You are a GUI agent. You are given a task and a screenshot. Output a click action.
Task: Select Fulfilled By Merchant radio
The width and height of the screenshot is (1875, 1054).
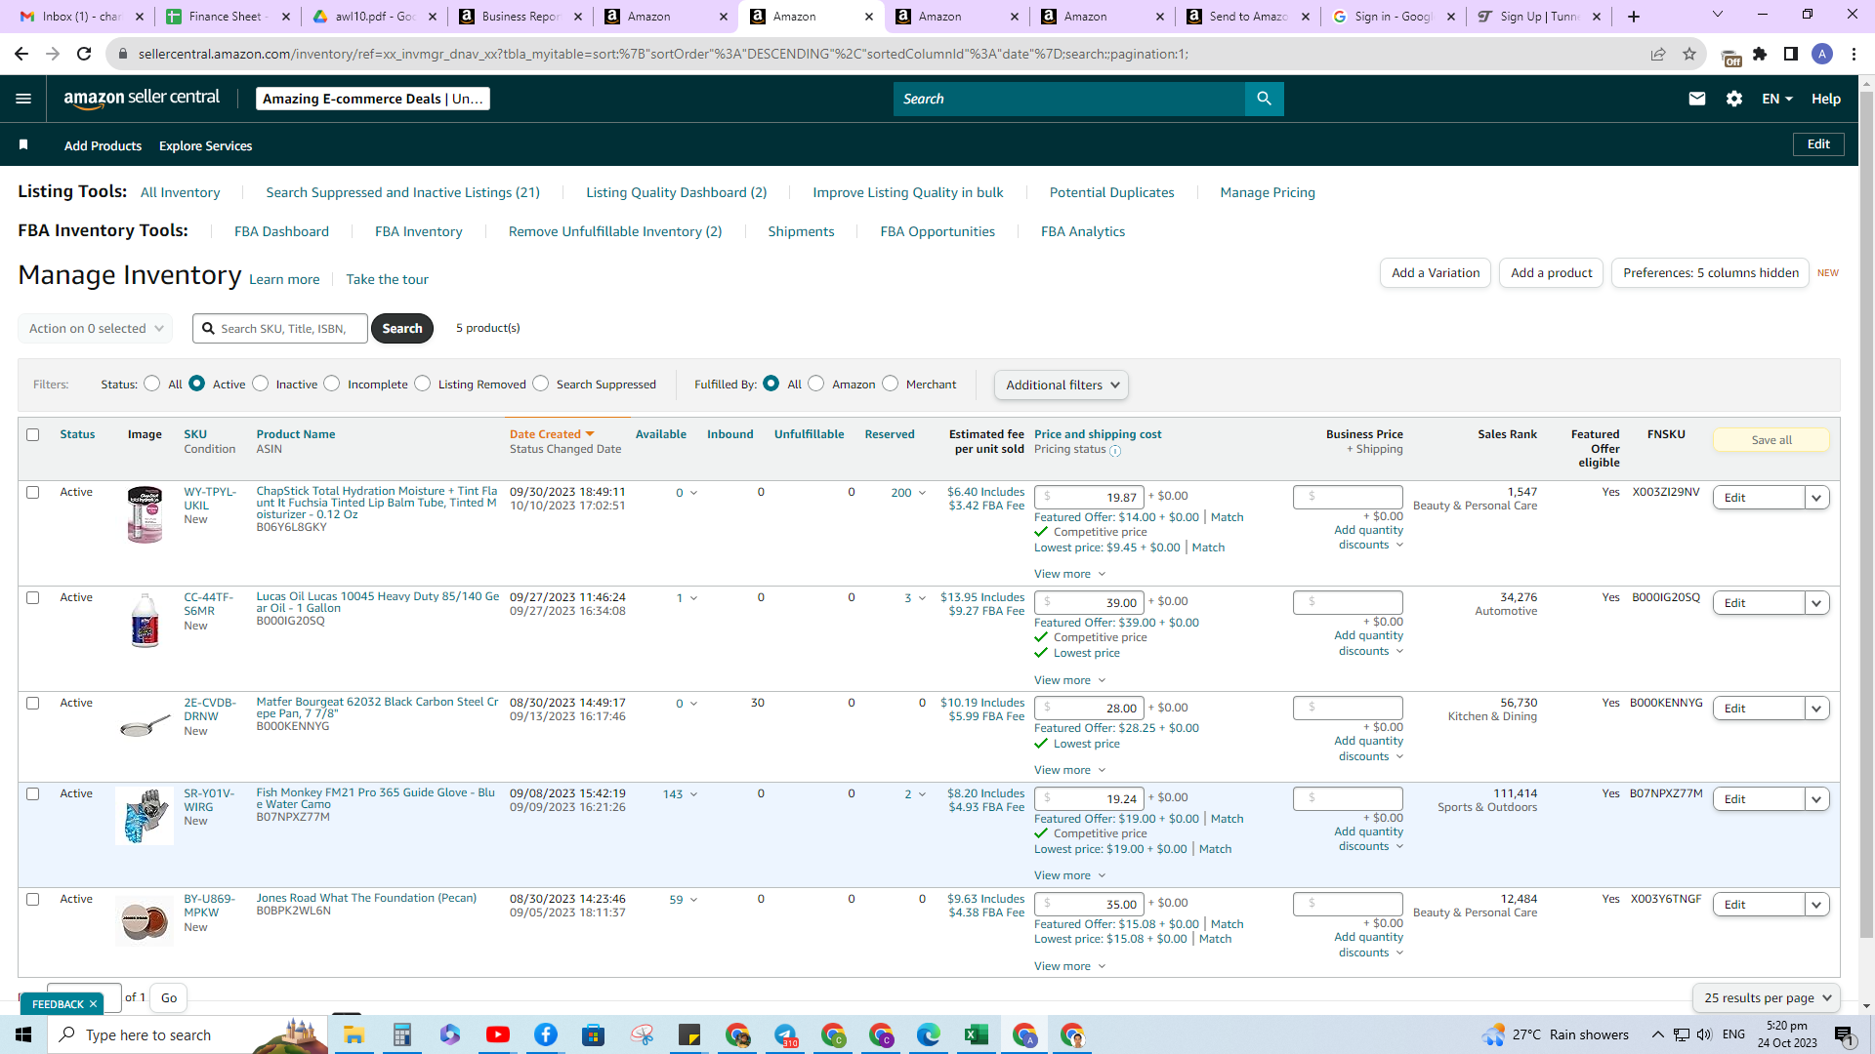pyautogui.click(x=890, y=384)
